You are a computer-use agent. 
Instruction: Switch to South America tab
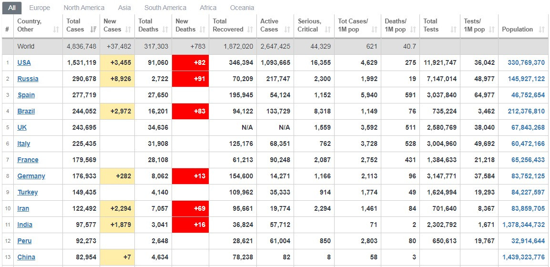165,8
